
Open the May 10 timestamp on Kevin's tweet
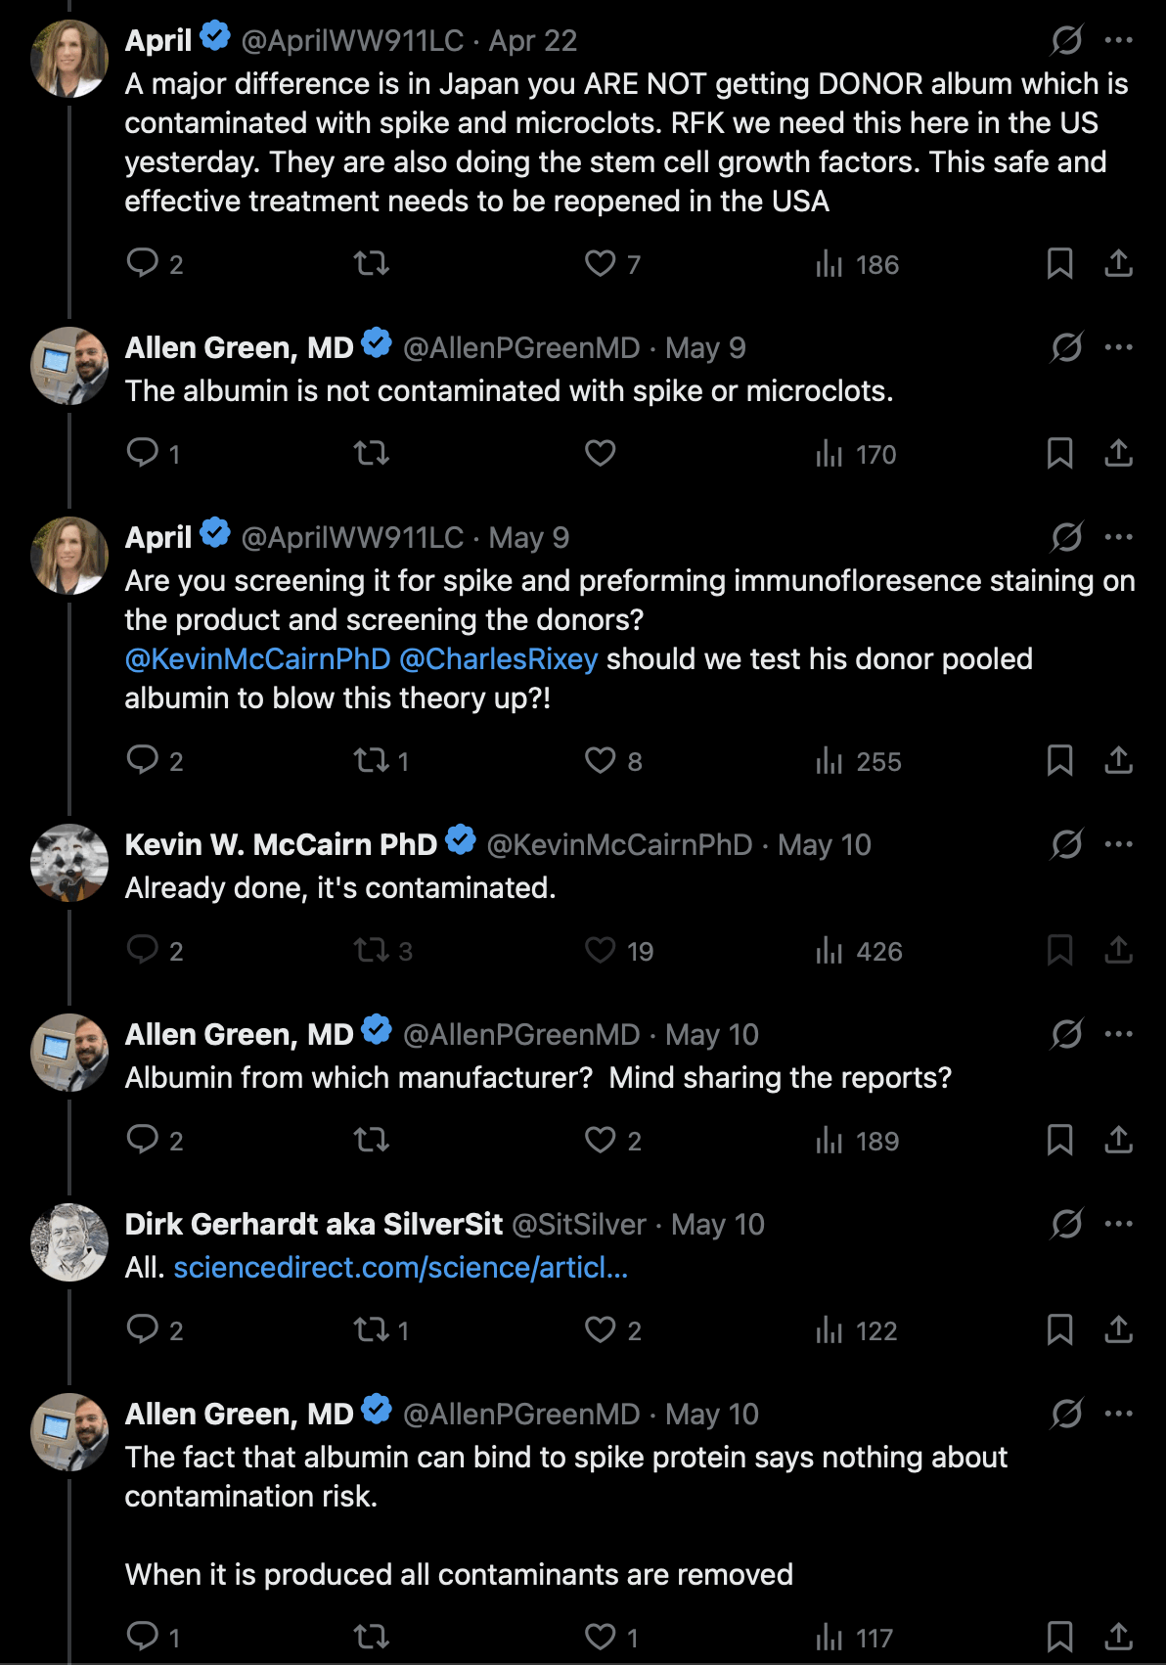tap(824, 844)
